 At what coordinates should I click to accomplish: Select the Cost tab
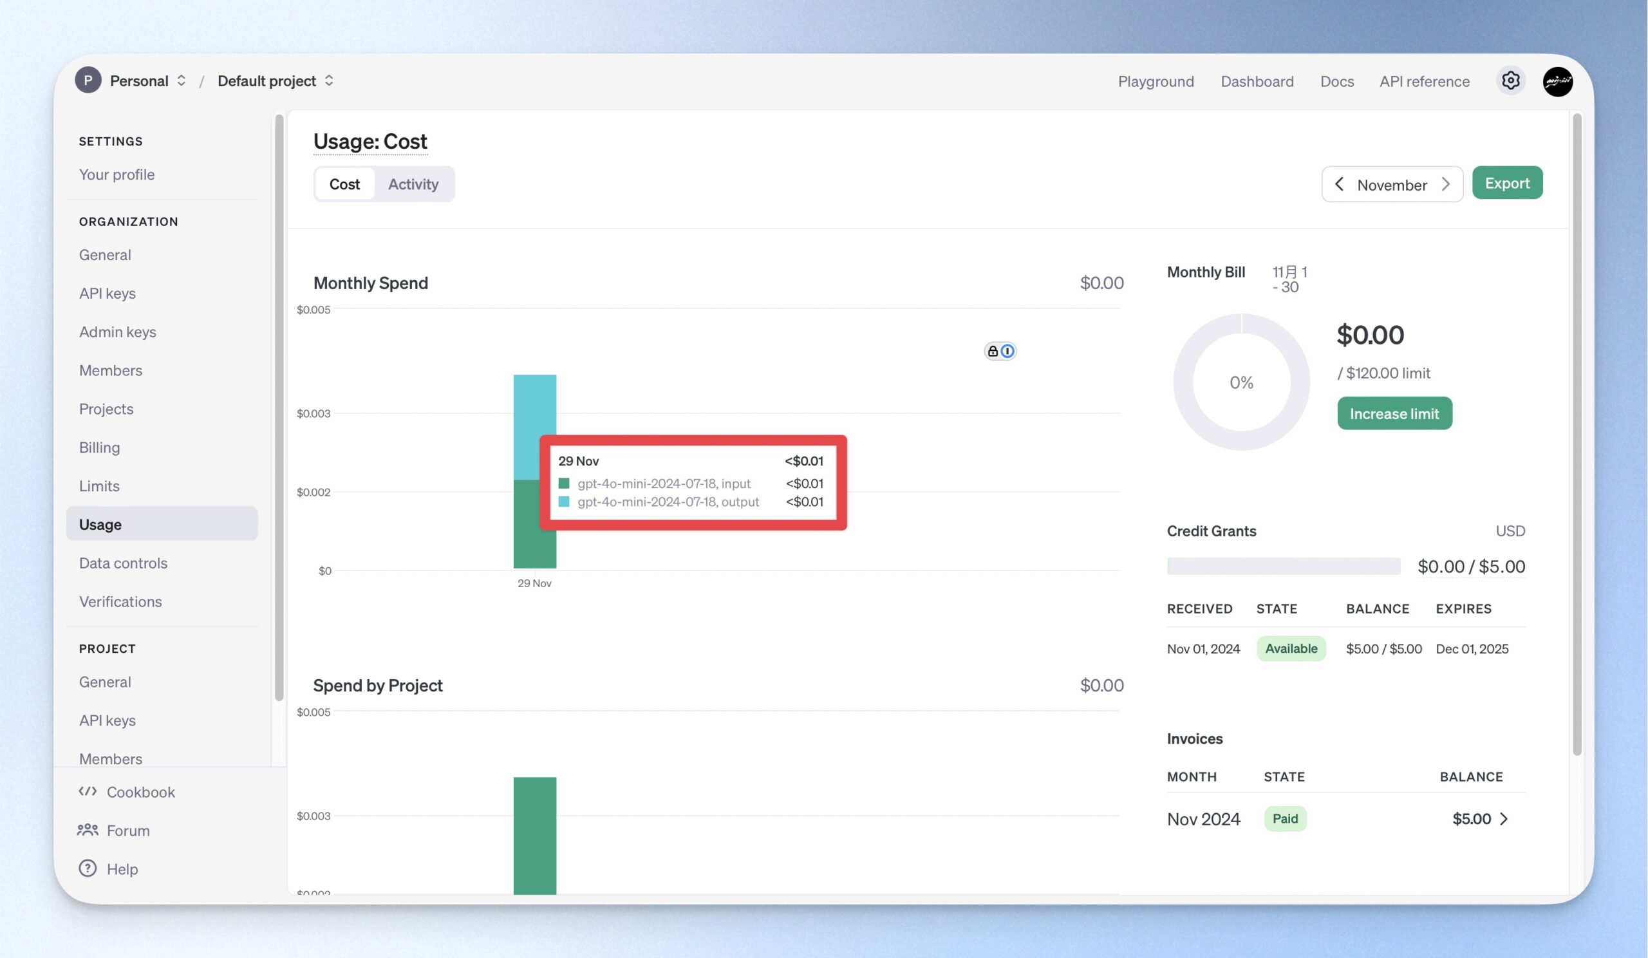pyautogui.click(x=344, y=184)
